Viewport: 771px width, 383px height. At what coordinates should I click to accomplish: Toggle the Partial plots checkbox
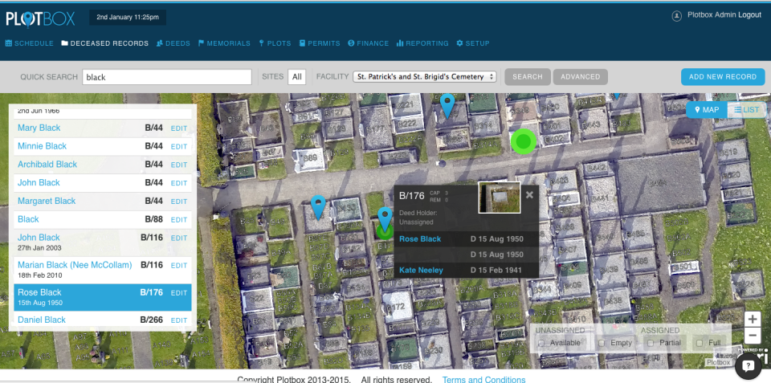(x=651, y=343)
